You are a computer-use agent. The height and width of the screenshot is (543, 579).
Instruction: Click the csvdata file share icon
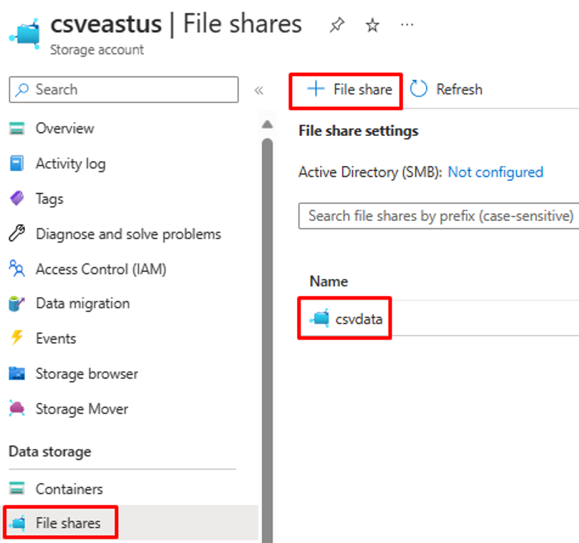(x=319, y=319)
